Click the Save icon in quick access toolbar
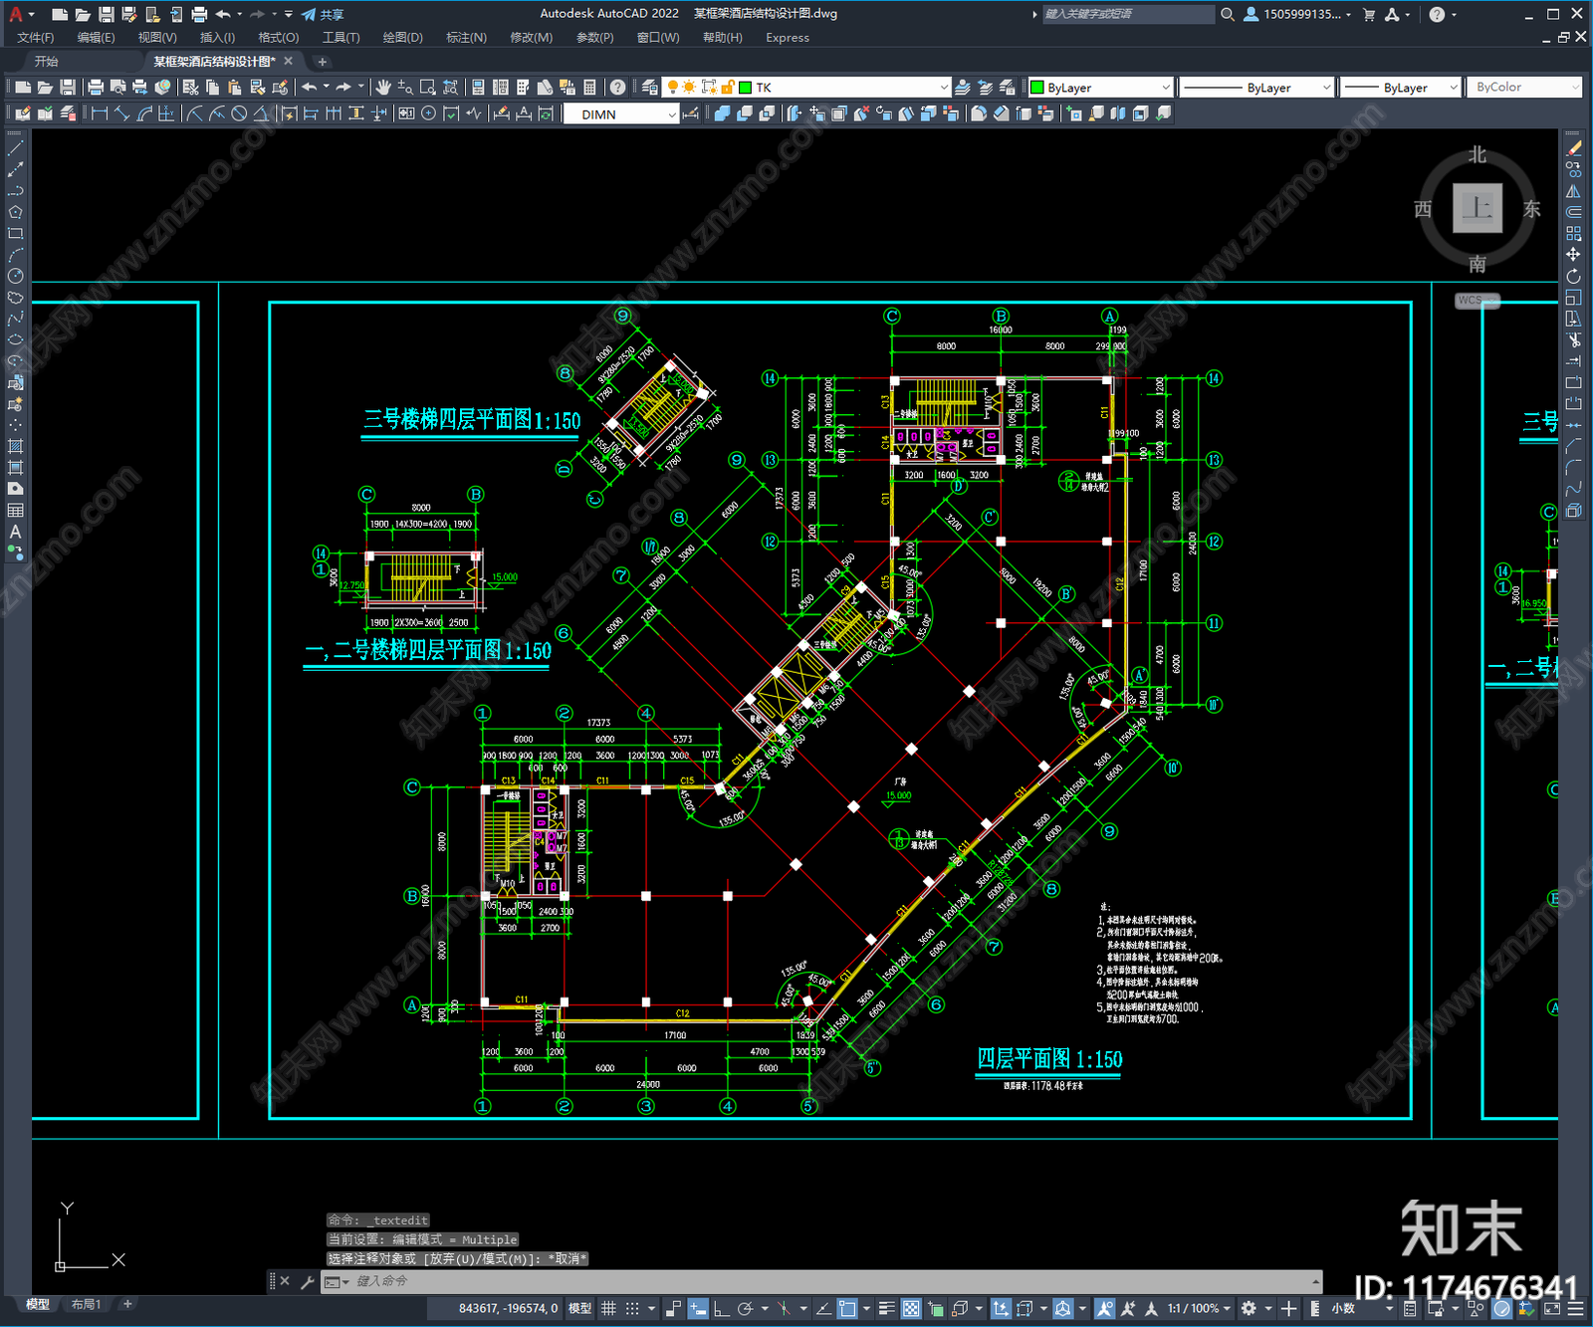 pyautogui.click(x=106, y=14)
